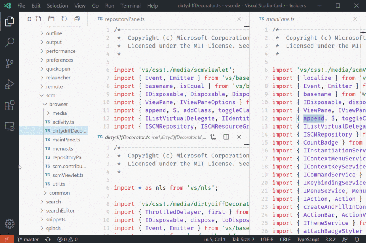This screenshot has width=366, height=243.
Task: Click the errors and warnings status indicator
Action: click(x=67, y=239)
